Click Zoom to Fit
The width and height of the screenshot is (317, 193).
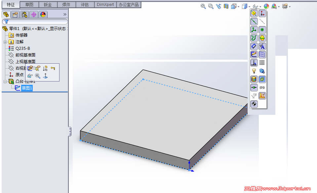click(203, 6)
